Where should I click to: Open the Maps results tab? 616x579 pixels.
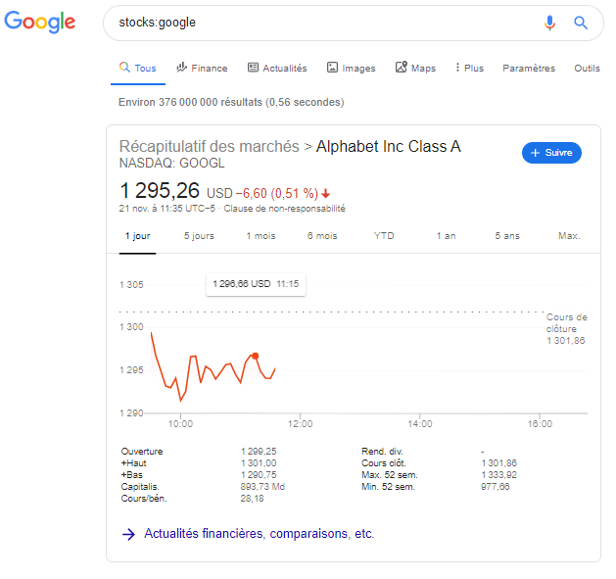pyautogui.click(x=415, y=68)
